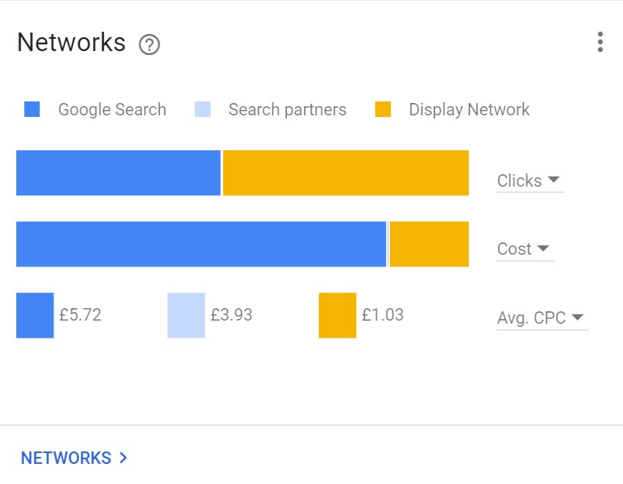Open the Avg. CPC metric dropdown
This screenshot has height=484, width=623.
coord(542,318)
